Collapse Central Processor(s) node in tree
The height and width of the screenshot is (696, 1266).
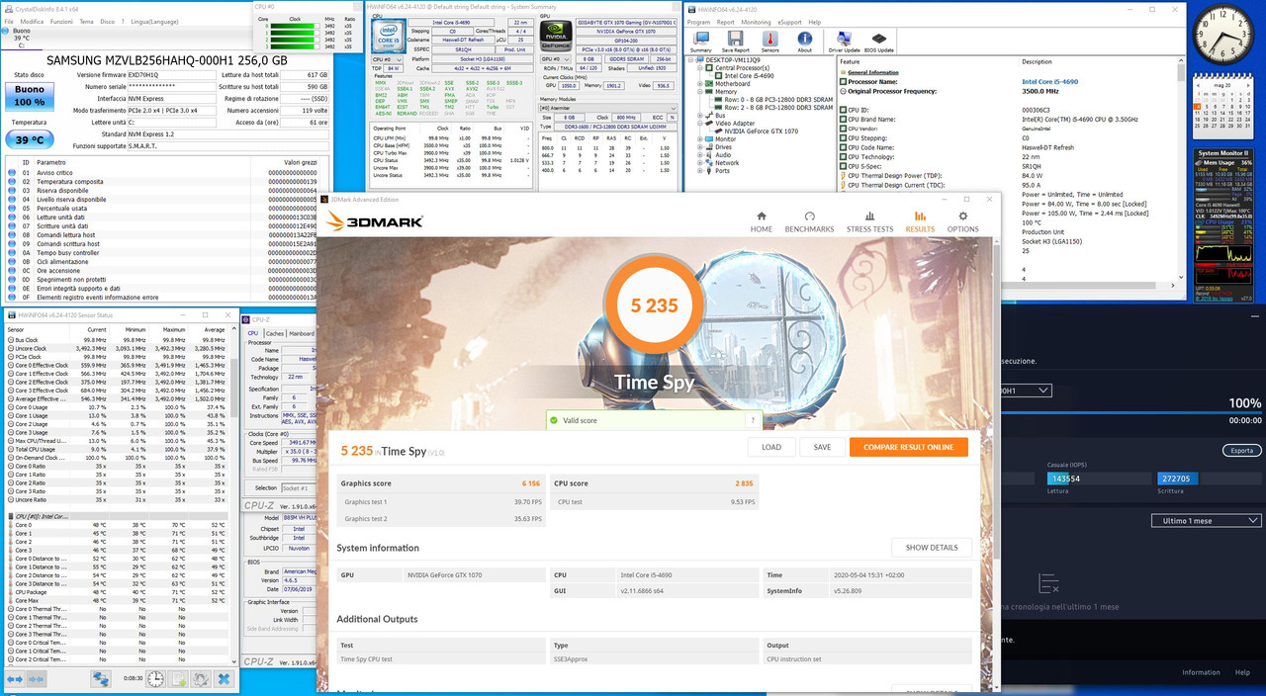[699, 68]
